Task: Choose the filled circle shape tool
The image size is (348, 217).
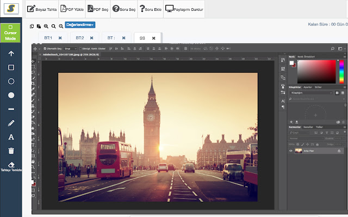Action: pos(11,95)
